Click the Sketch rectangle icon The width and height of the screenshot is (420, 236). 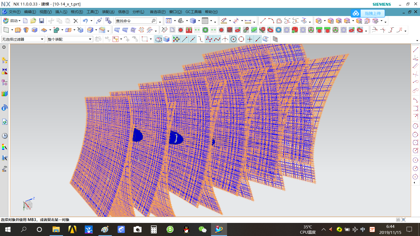(x=6, y=30)
